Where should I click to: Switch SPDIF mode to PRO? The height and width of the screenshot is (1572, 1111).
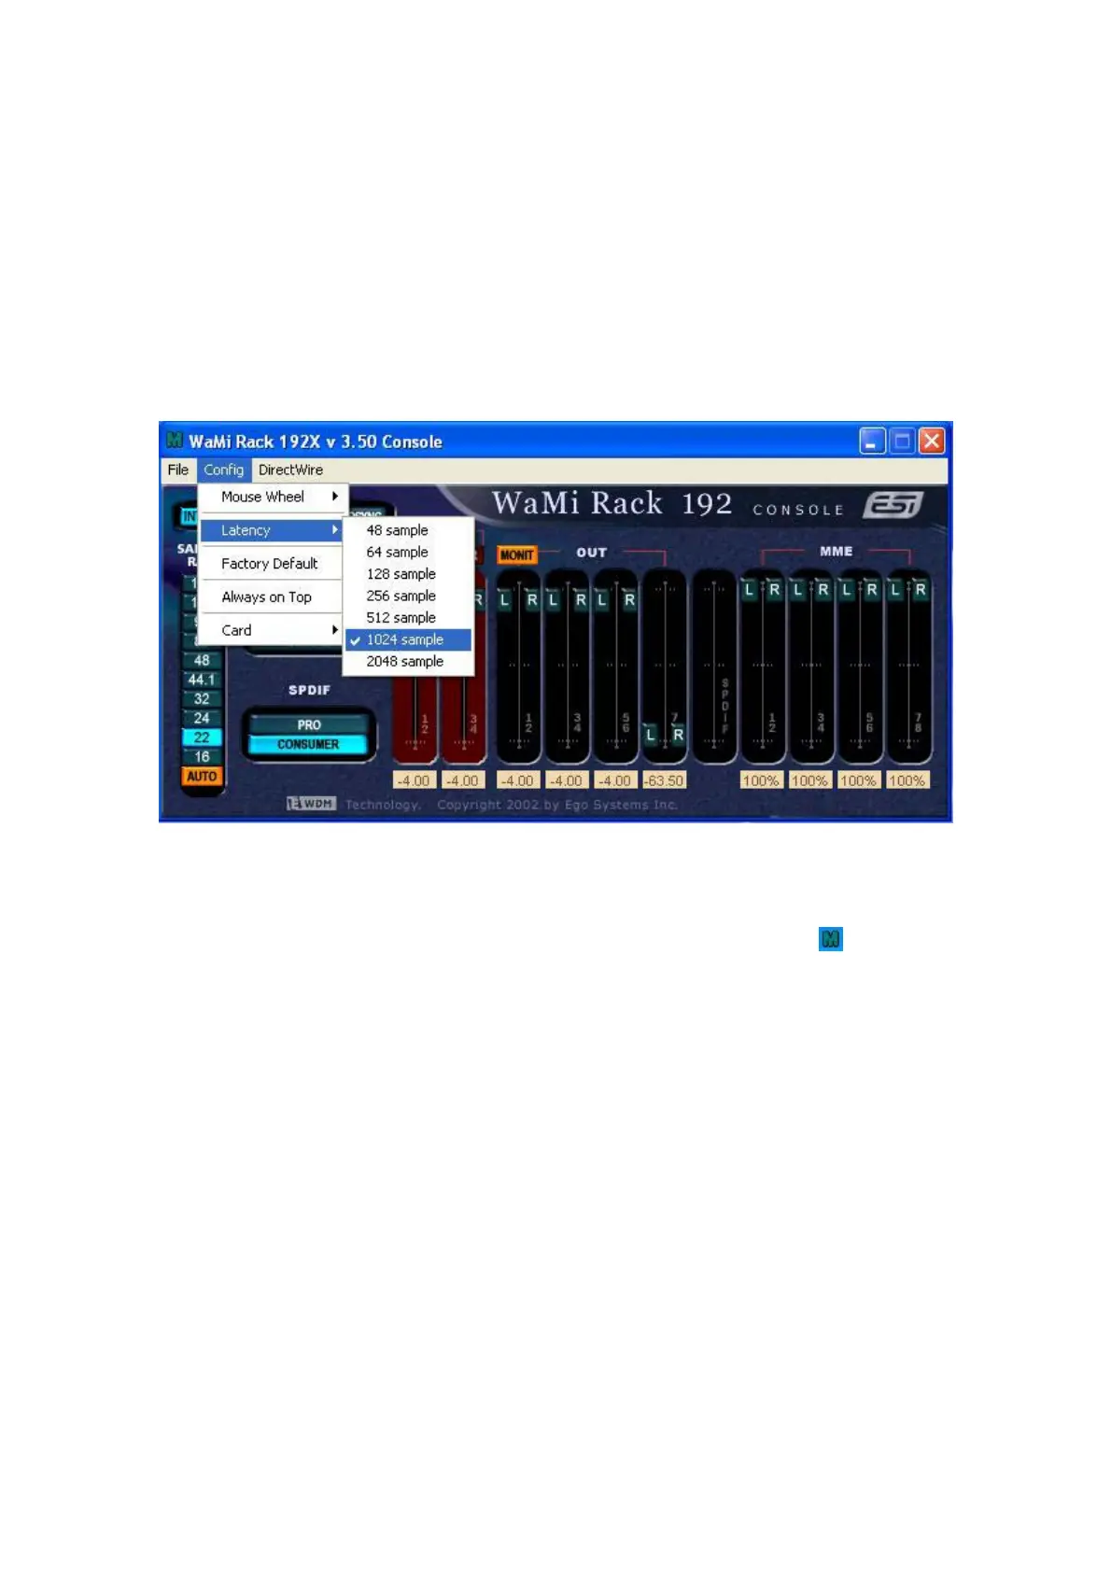tap(308, 724)
